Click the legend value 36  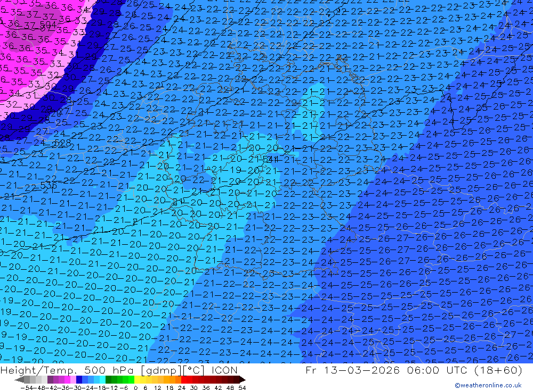coord(206,388)
